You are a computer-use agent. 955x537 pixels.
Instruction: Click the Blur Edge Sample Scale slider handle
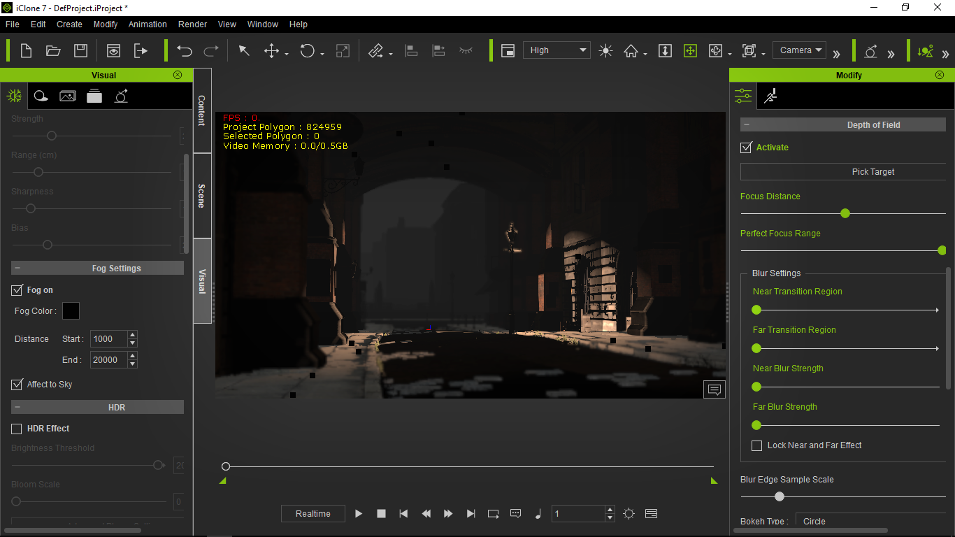click(x=780, y=496)
